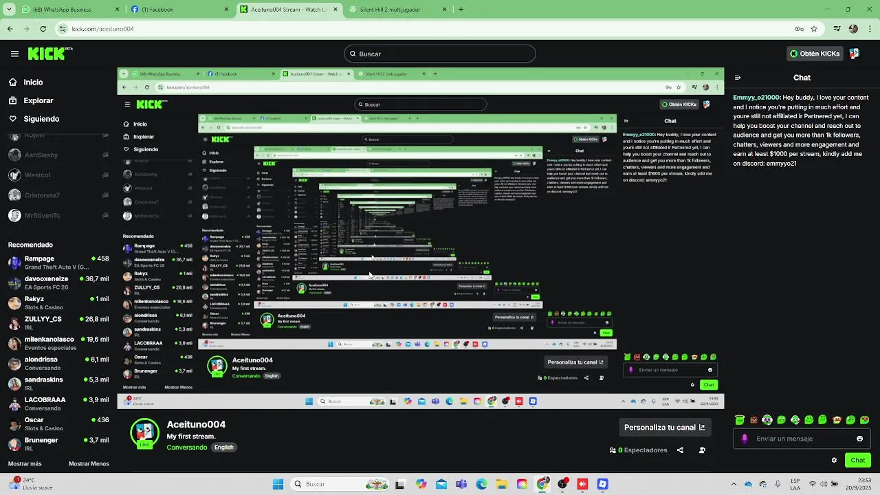The height and width of the screenshot is (495, 880).
Task: Open the Chrome tab search dropdown
Action: click(x=10, y=10)
